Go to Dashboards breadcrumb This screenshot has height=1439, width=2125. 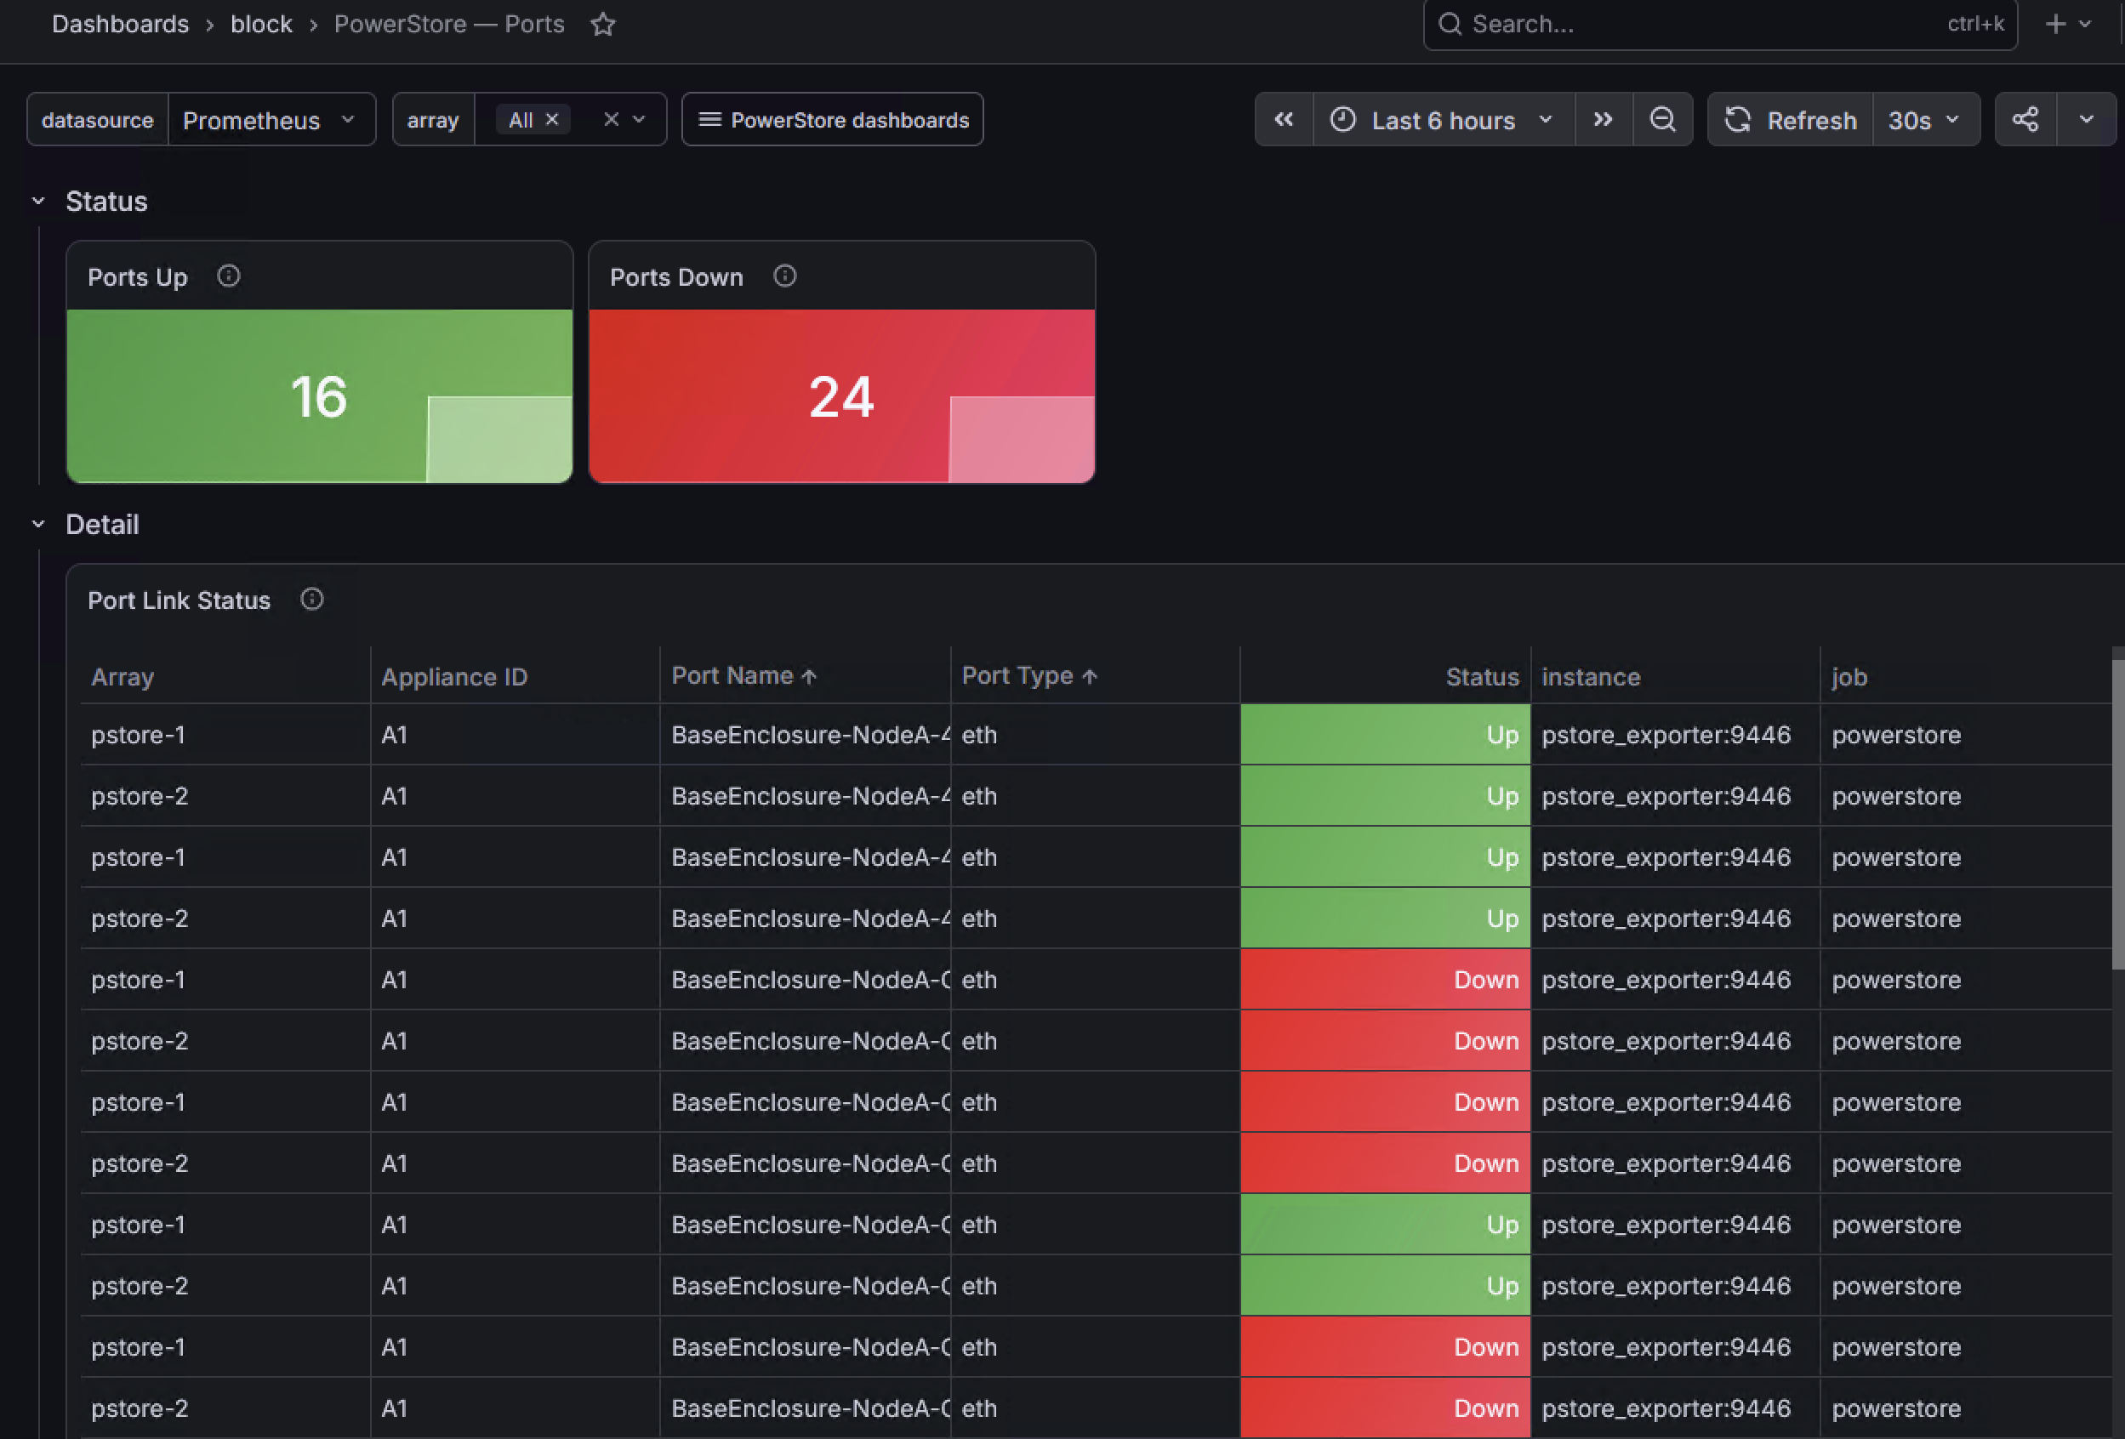coord(120,24)
